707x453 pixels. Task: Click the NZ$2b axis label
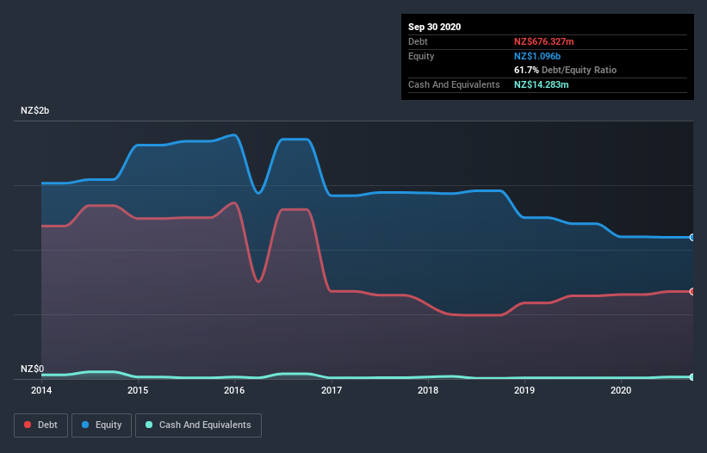[34, 110]
